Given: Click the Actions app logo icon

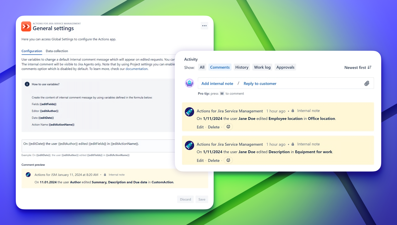Looking at the screenshot, I should pyautogui.click(x=26, y=26).
